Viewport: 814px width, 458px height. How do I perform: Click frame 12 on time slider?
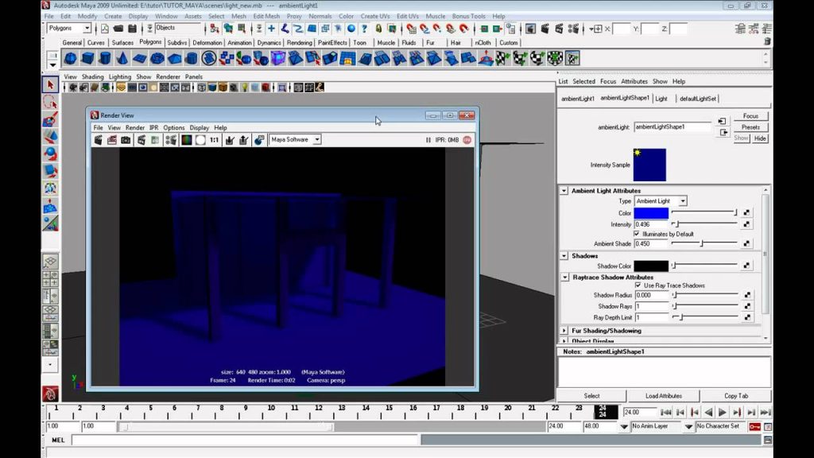(318, 412)
